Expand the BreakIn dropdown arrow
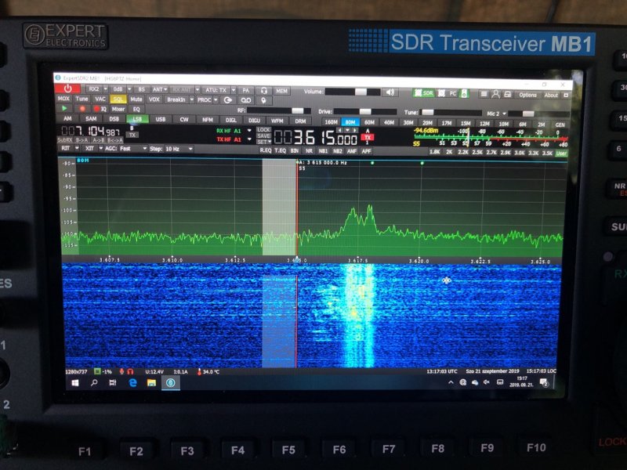Image resolution: width=627 pixels, height=470 pixels. tap(192, 99)
